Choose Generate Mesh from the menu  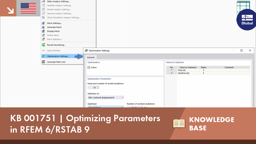54,27
